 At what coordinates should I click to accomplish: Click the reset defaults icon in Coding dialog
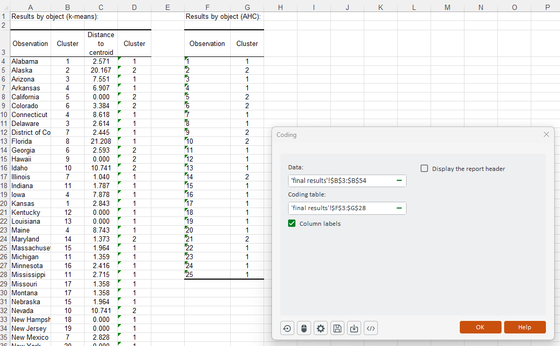tap(287, 328)
